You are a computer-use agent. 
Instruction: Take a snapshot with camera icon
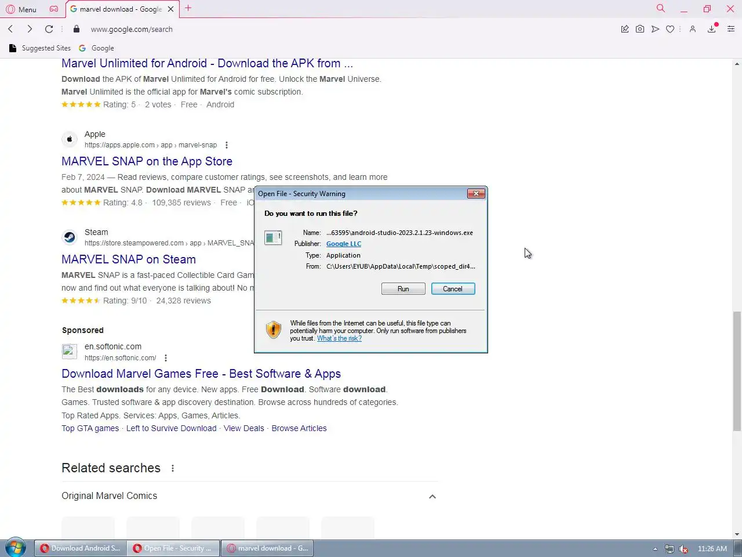click(x=640, y=29)
